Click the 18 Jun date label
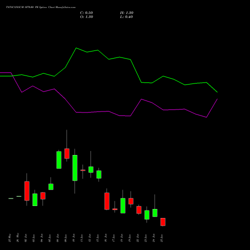This screenshot has width=250, height=250. tap(122, 238)
